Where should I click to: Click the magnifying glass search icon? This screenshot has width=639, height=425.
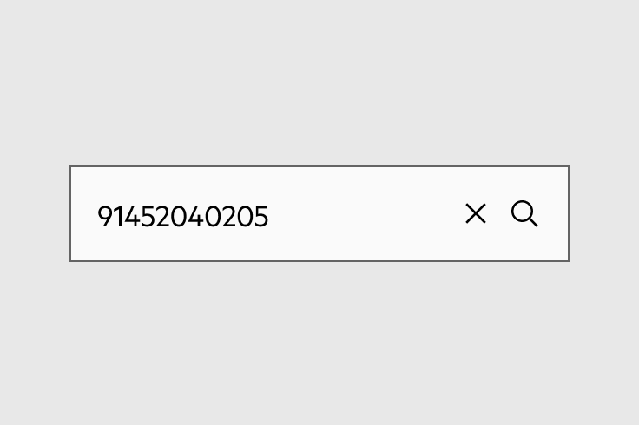524,213
